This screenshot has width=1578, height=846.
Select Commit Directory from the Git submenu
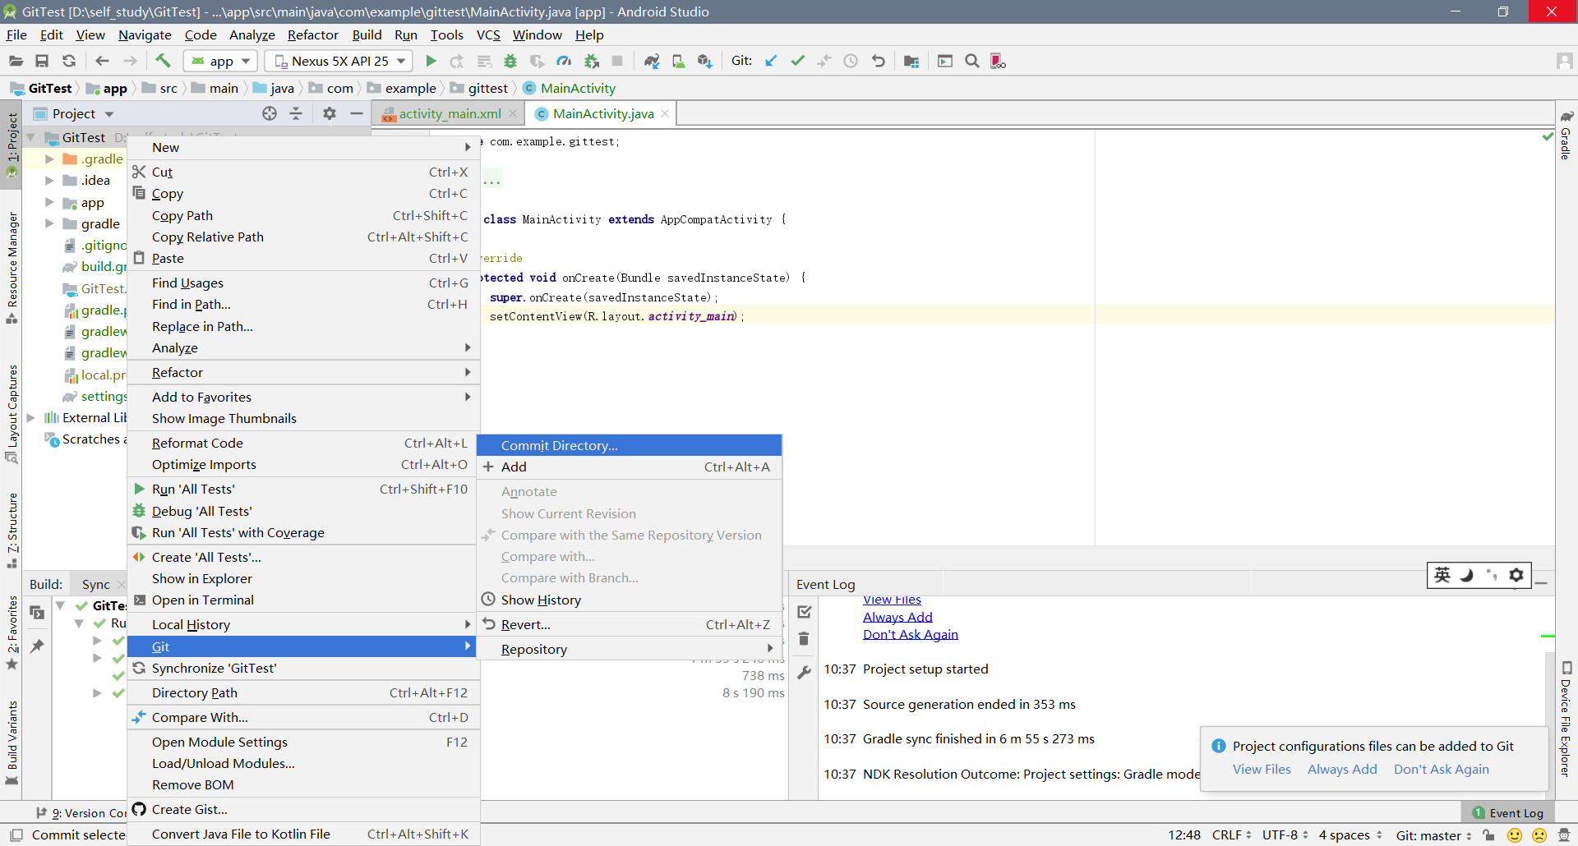pos(558,445)
